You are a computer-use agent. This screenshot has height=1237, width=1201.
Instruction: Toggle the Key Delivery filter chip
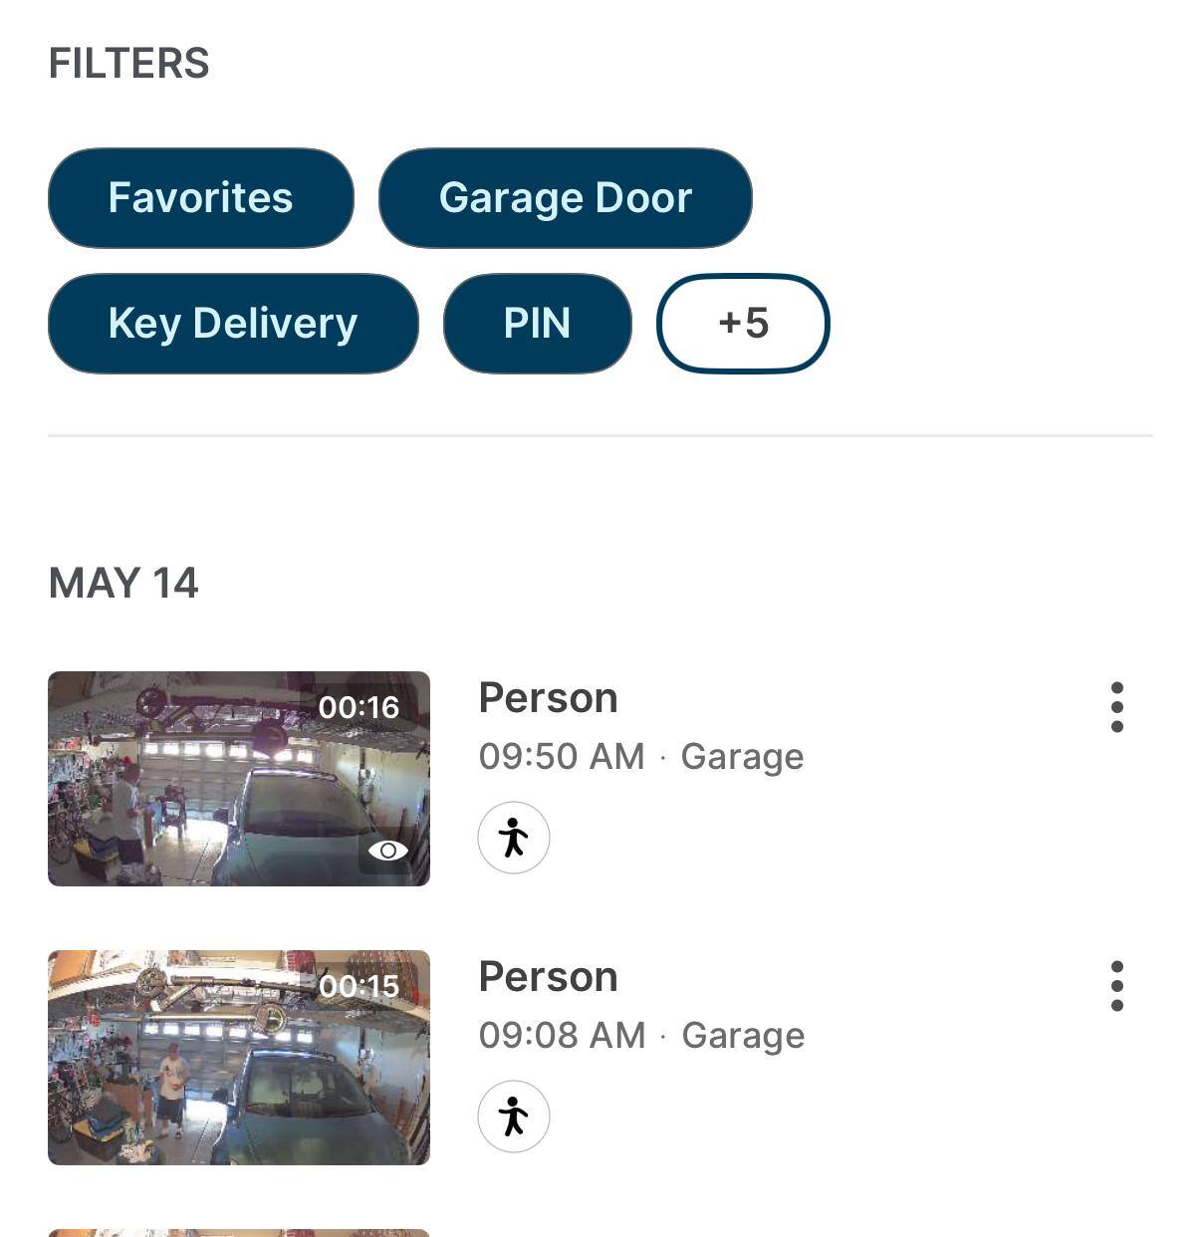[x=233, y=324]
